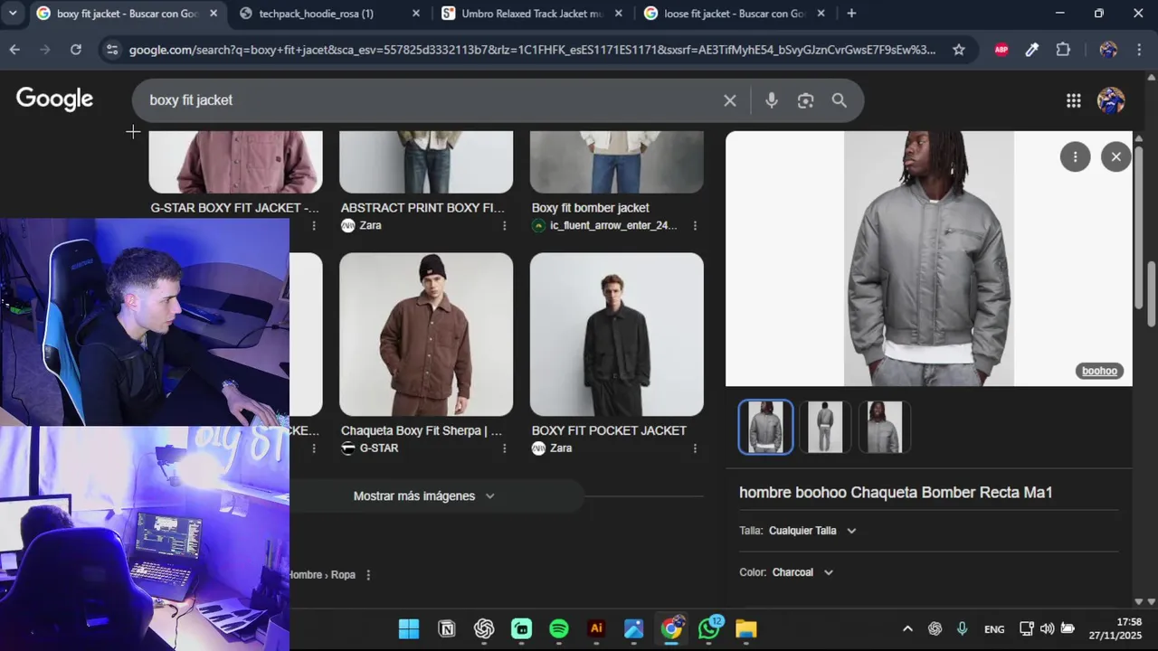Open Notion from the taskbar
Screen dimensions: 1158x651
(447, 629)
